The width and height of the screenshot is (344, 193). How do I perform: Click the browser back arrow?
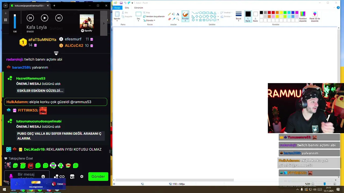coord(6,13)
